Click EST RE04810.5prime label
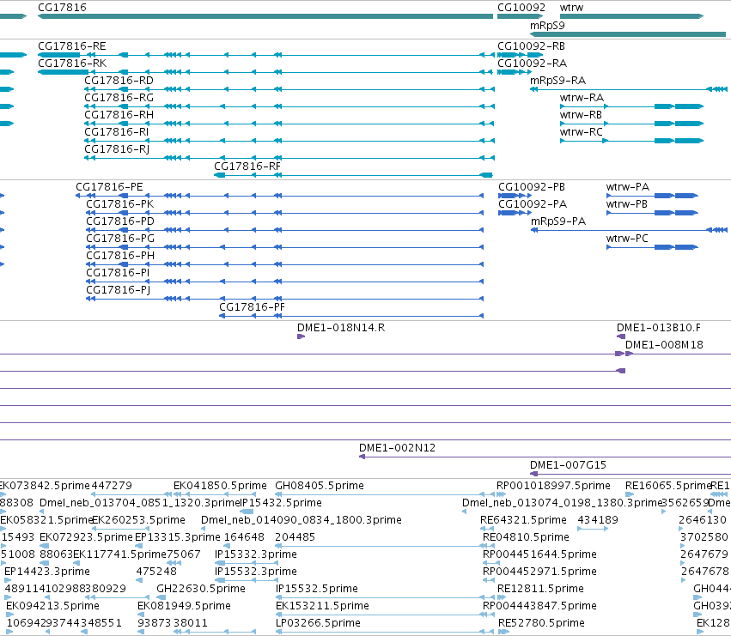 click(x=526, y=537)
